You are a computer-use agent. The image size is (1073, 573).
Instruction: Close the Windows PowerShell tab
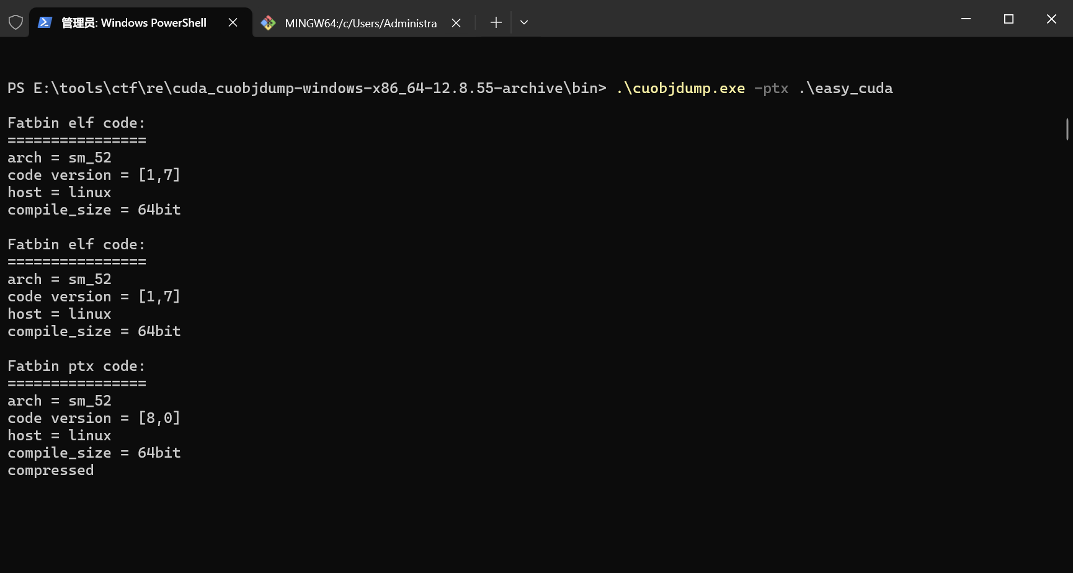click(233, 22)
